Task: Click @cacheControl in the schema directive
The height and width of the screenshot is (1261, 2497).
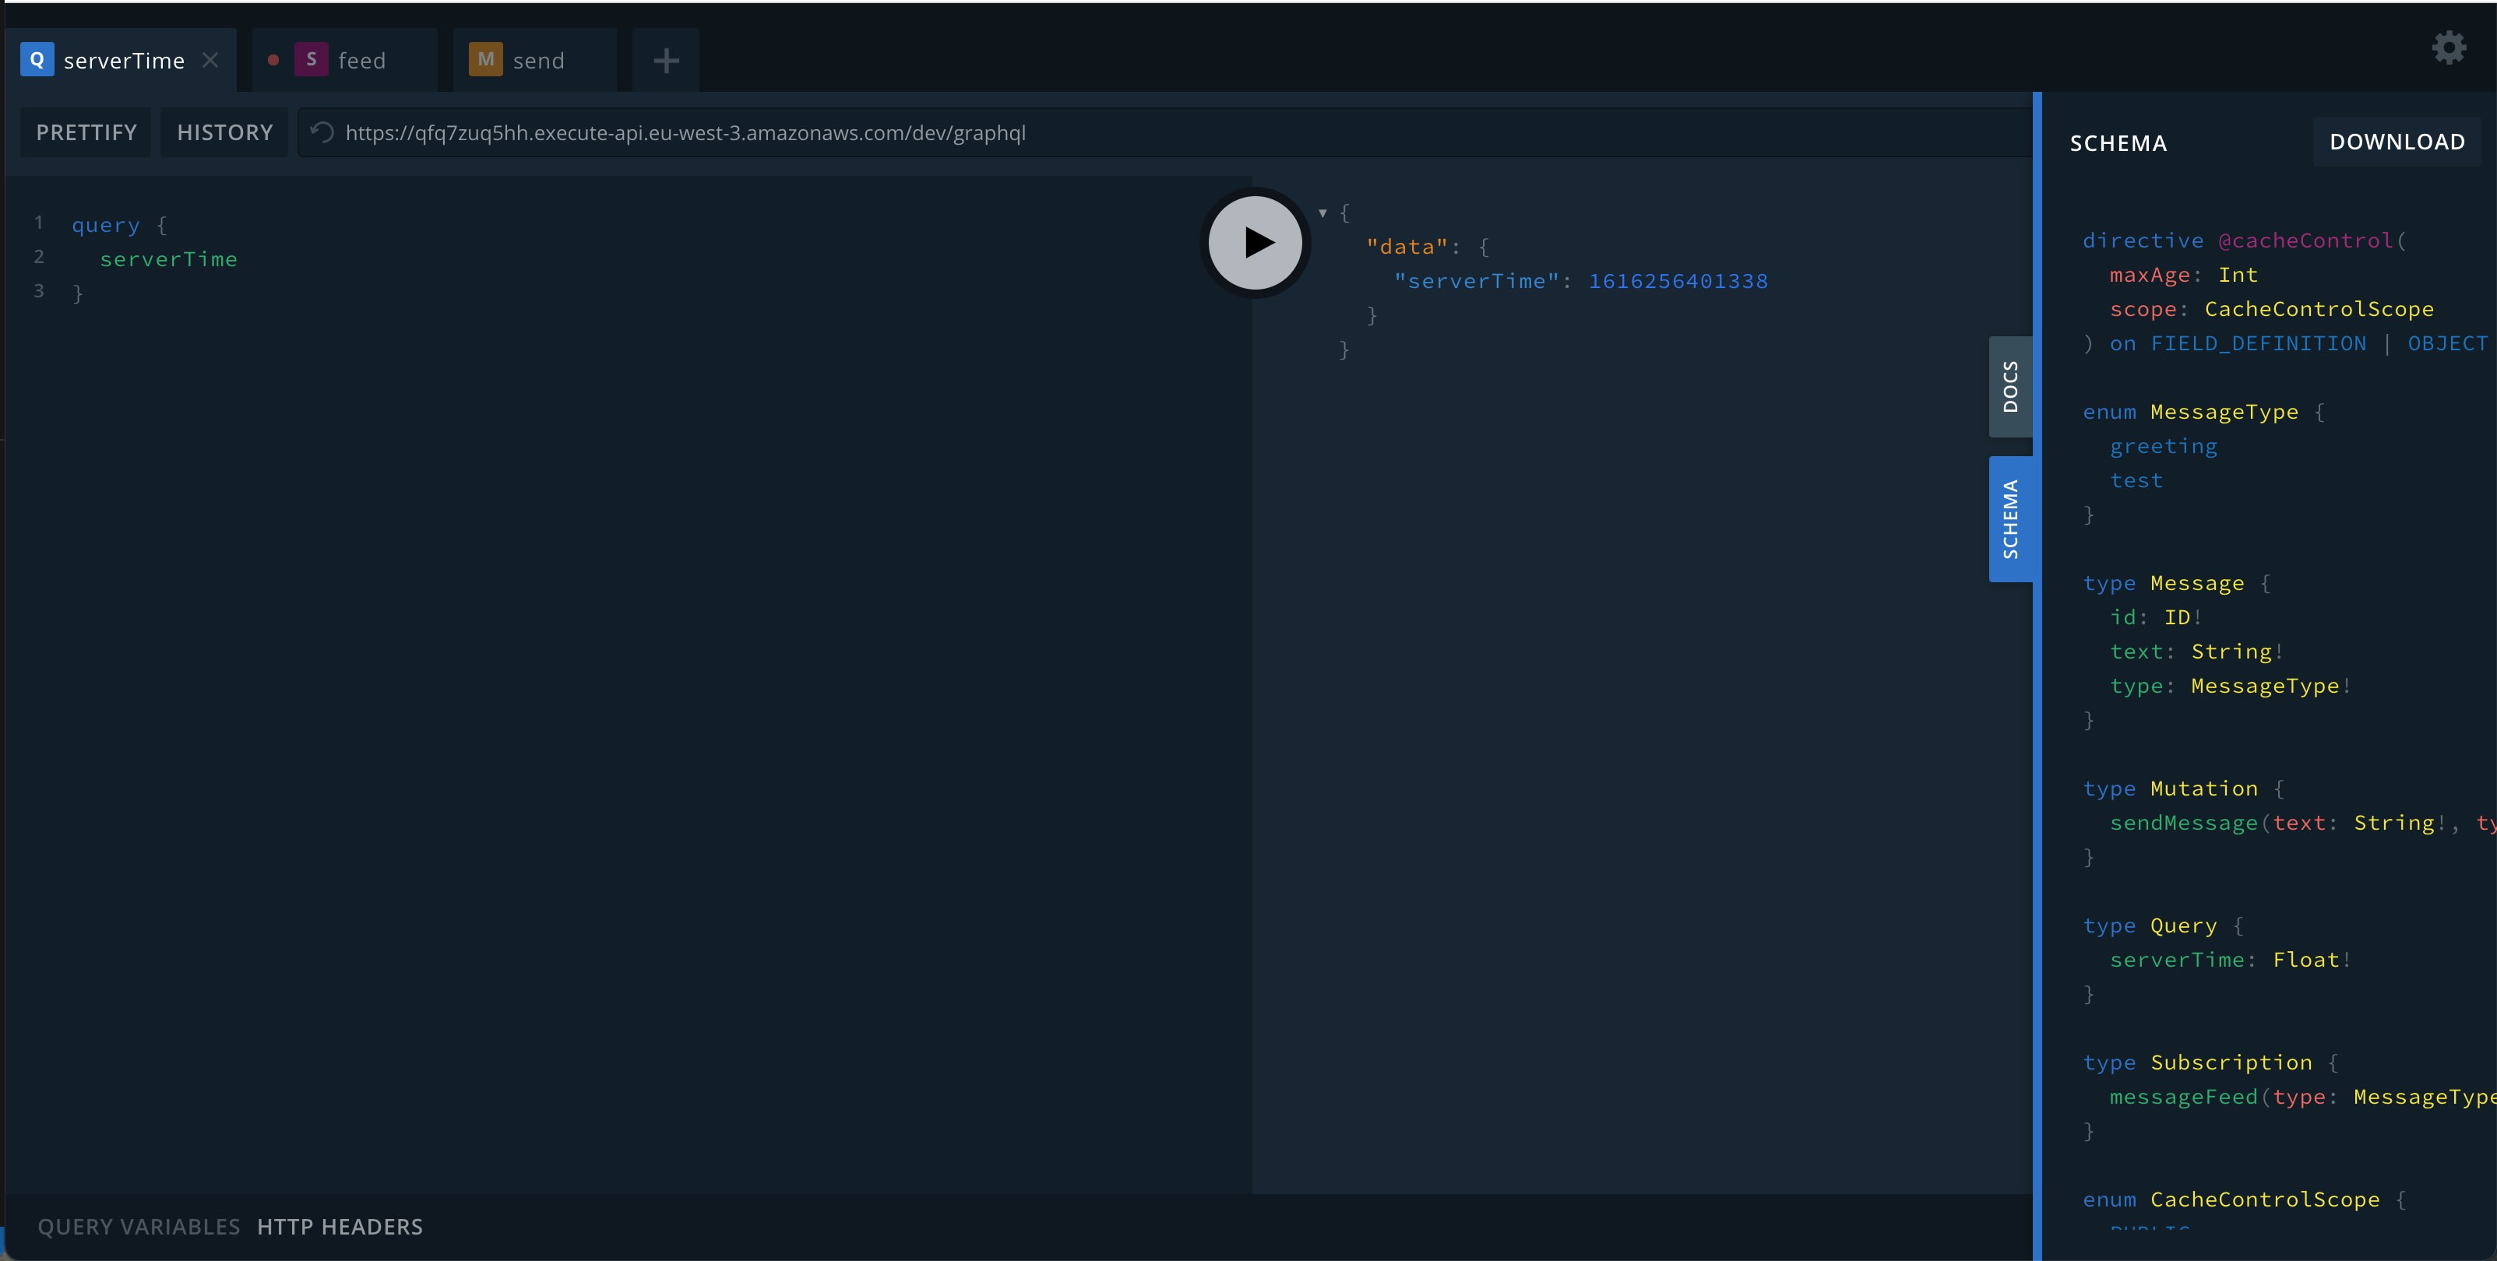Action: tap(2306, 241)
